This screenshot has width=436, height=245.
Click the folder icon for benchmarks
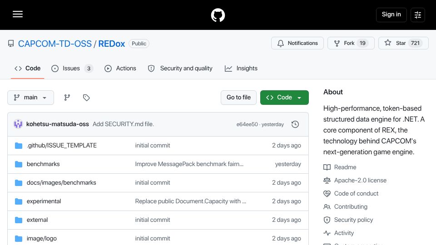click(19, 164)
